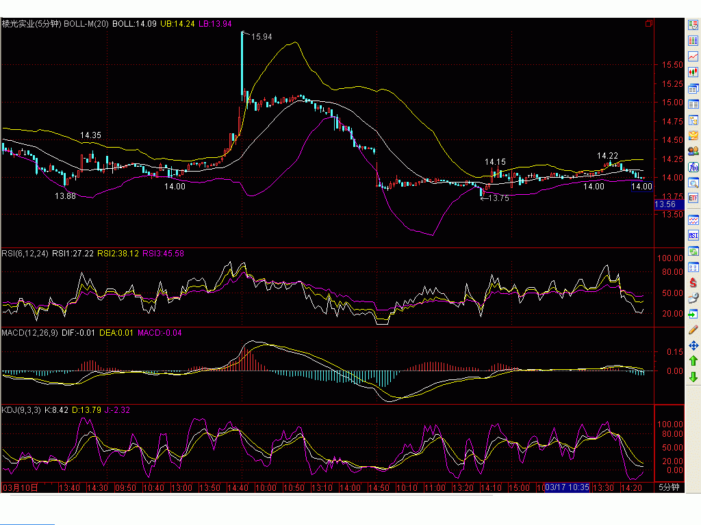The width and height of the screenshot is (701, 525).
Task: Click the 13.75 low price annotation
Action: 498,198
